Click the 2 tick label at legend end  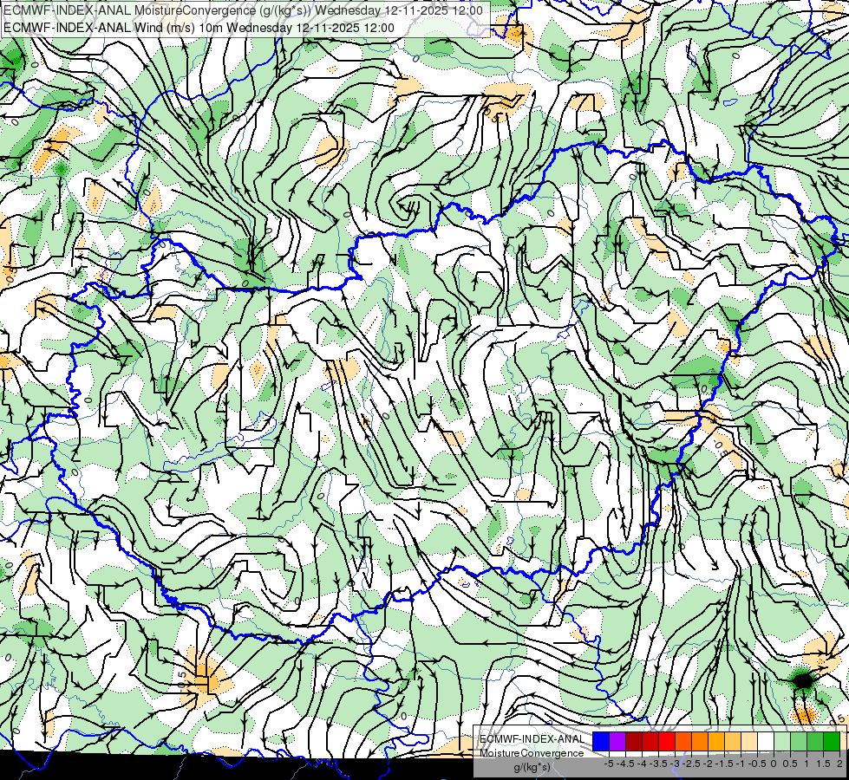pos(839,764)
